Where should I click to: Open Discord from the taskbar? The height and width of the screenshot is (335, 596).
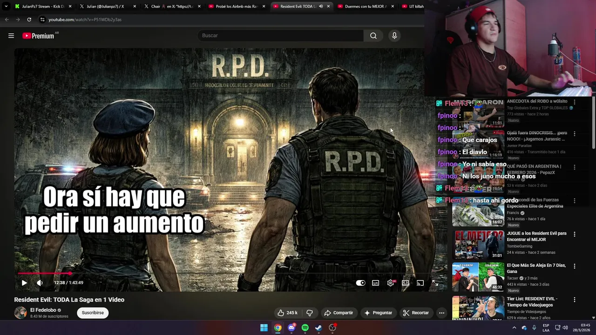click(x=291, y=328)
